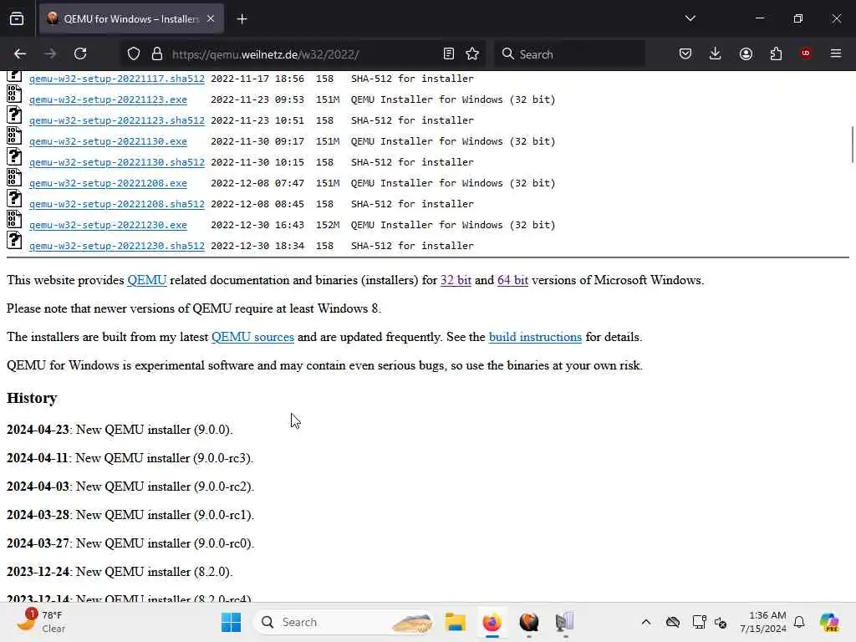
Task: Open the Firefox account icon
Action: (746, 53)
